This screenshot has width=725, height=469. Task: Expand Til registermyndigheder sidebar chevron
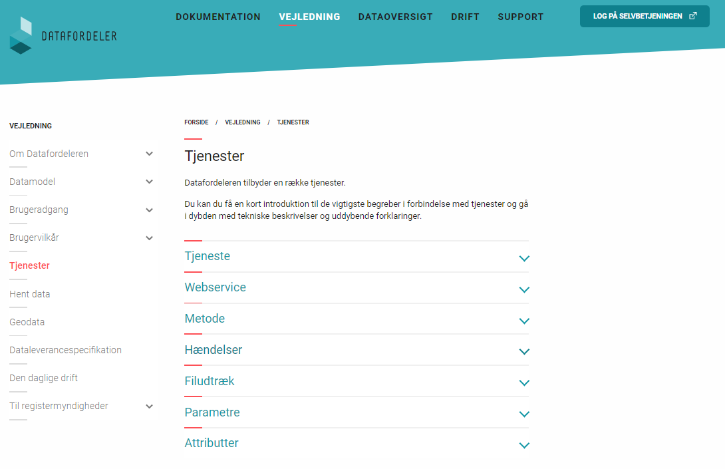(149, 406)
